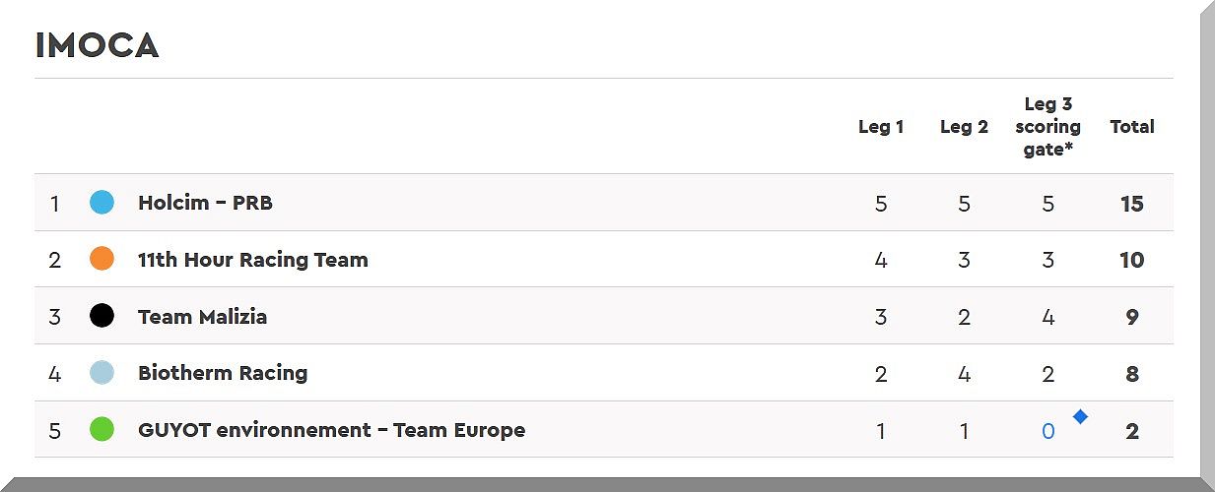Click the orange 11th Hour Racing dot
Screen dimensions: 1215x492
tap(101, 260)
